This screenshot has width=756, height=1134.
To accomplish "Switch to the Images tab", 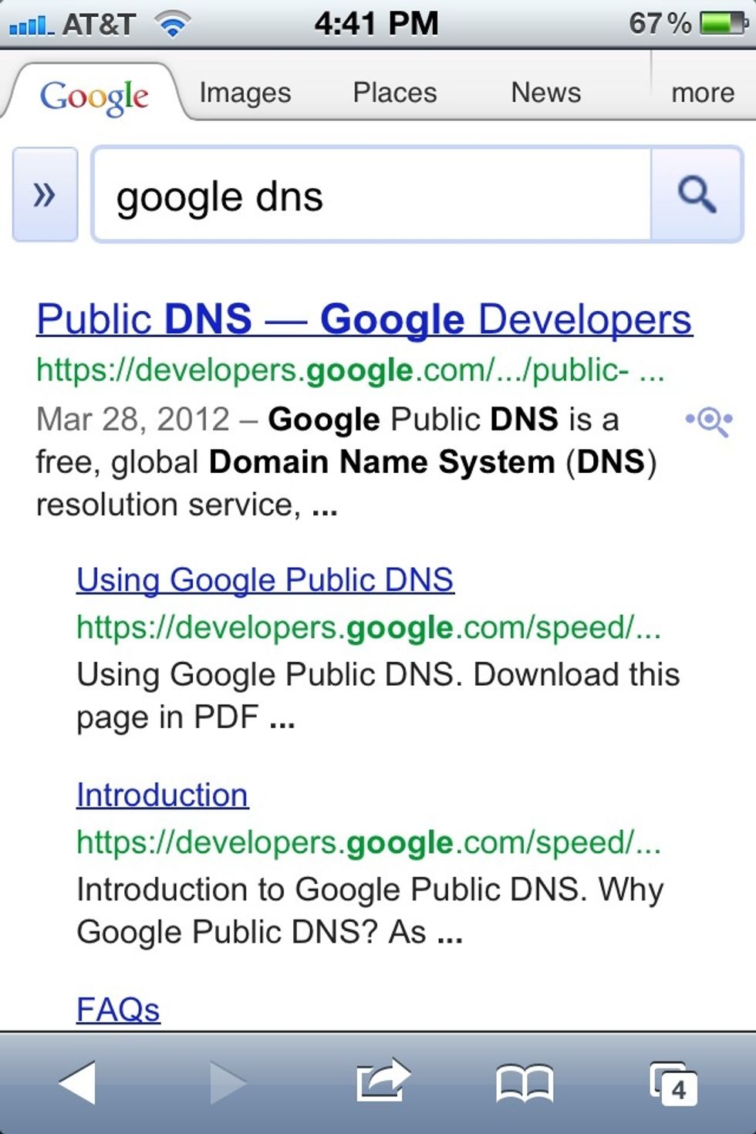I will coord(244,92).
